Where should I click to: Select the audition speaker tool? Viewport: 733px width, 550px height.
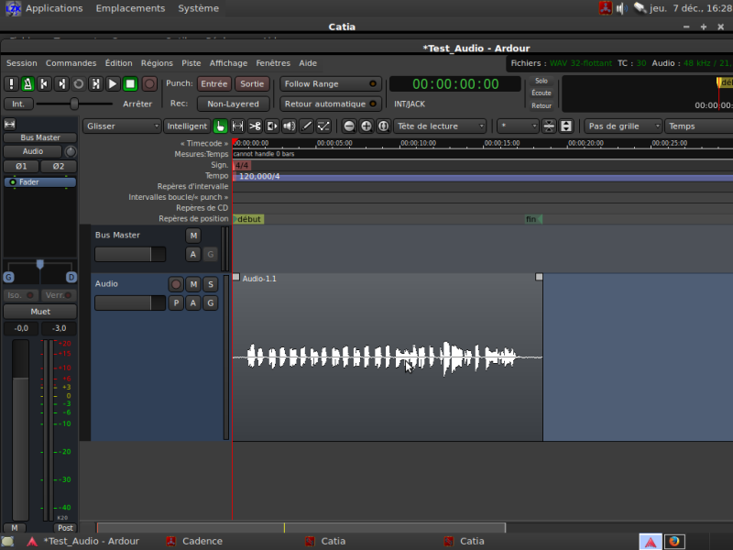pyautogui.click(x=290, y=126)
